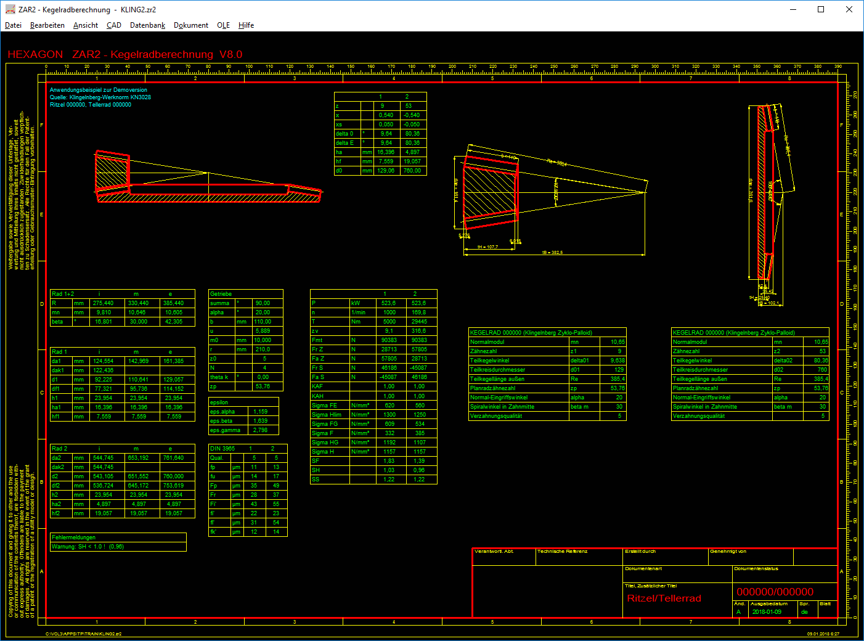This screenshot has width=864, height=641.
Task: Click the 'Sigma Hlim' row label
Action: [327, 415]
